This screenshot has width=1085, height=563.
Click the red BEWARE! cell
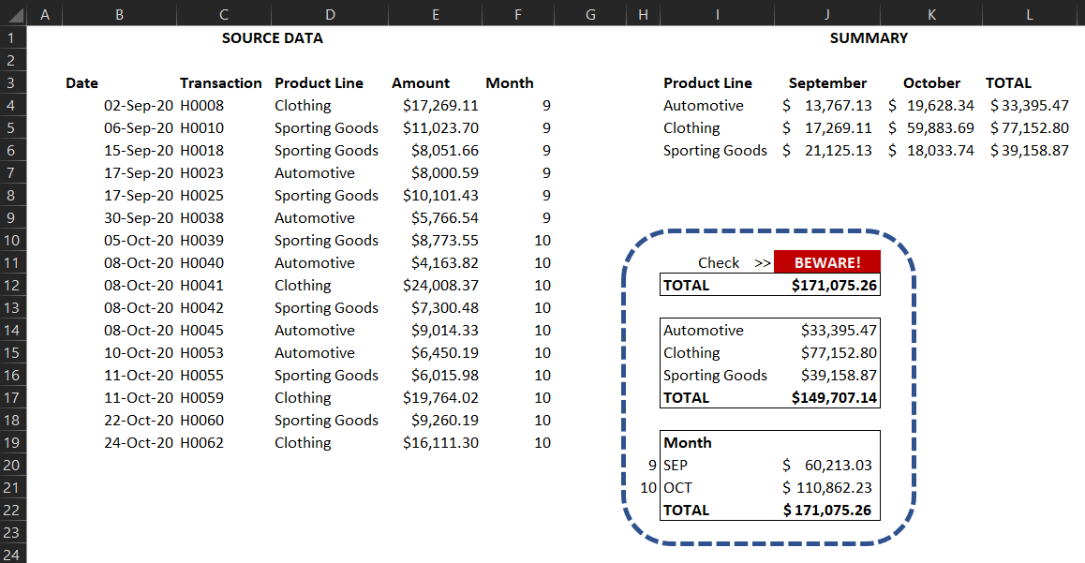point(827,262)
